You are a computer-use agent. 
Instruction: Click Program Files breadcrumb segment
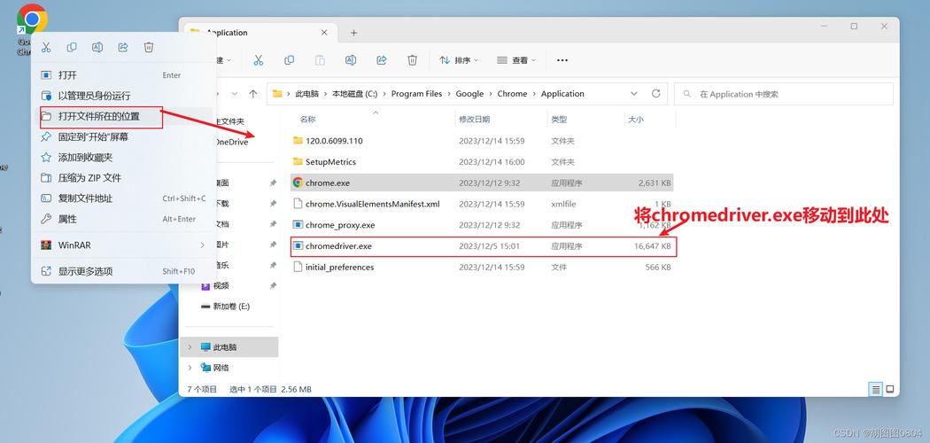coord(416,94)
